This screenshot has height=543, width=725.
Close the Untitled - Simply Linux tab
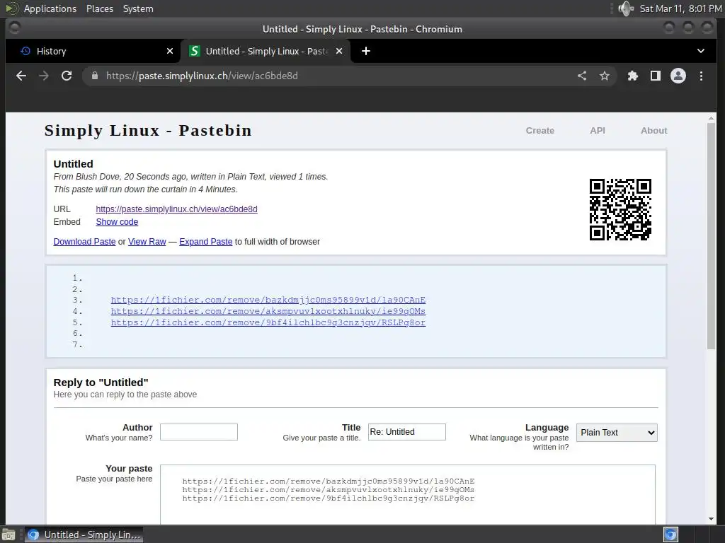(x=339, y=51)
